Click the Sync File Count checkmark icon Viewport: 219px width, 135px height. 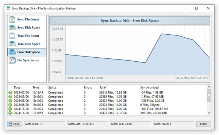coord(12,19)
